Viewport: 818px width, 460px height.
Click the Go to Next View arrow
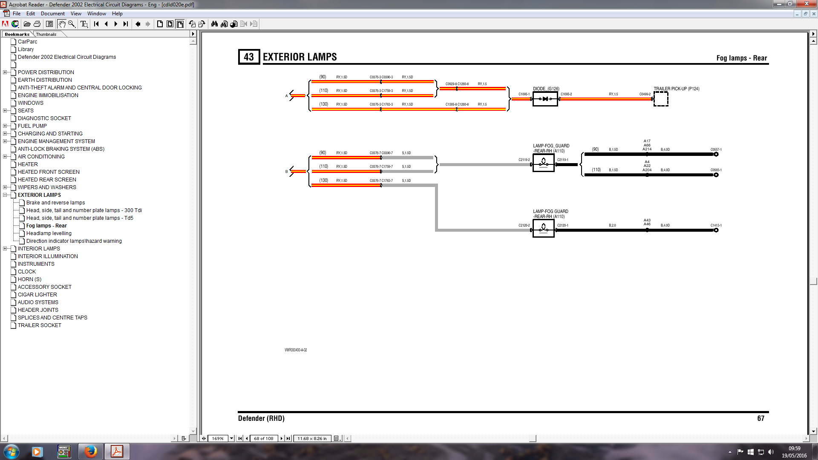point(148,24)
